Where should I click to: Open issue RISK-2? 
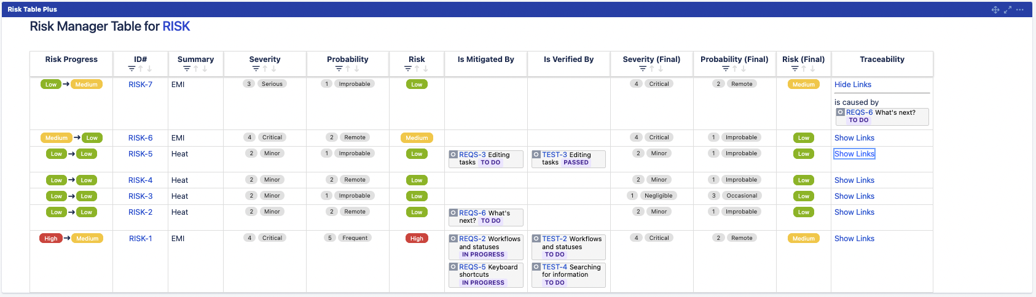[x=141, y=212]
